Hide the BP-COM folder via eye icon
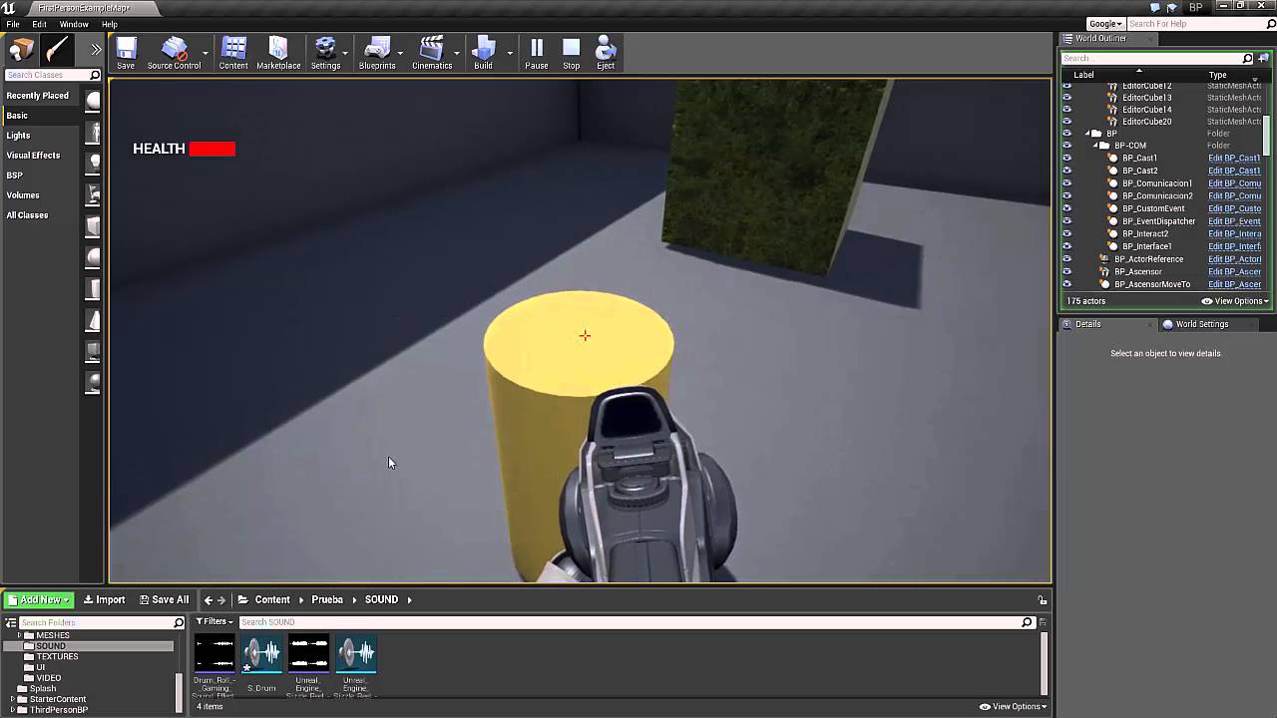The height and width of the screenshot is (718, 1277). coord(1066,146)
